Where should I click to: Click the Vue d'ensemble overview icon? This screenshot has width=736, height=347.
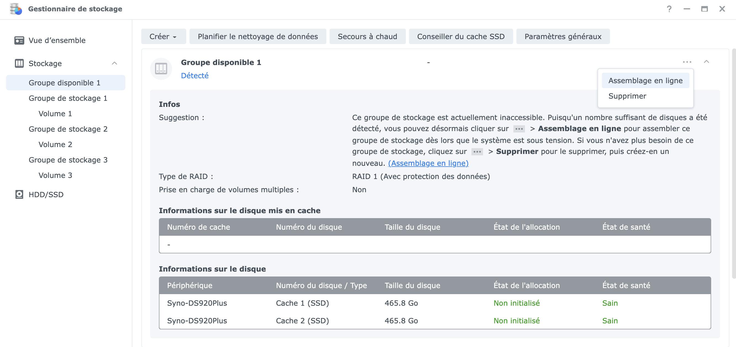click(x=19, y=40)
